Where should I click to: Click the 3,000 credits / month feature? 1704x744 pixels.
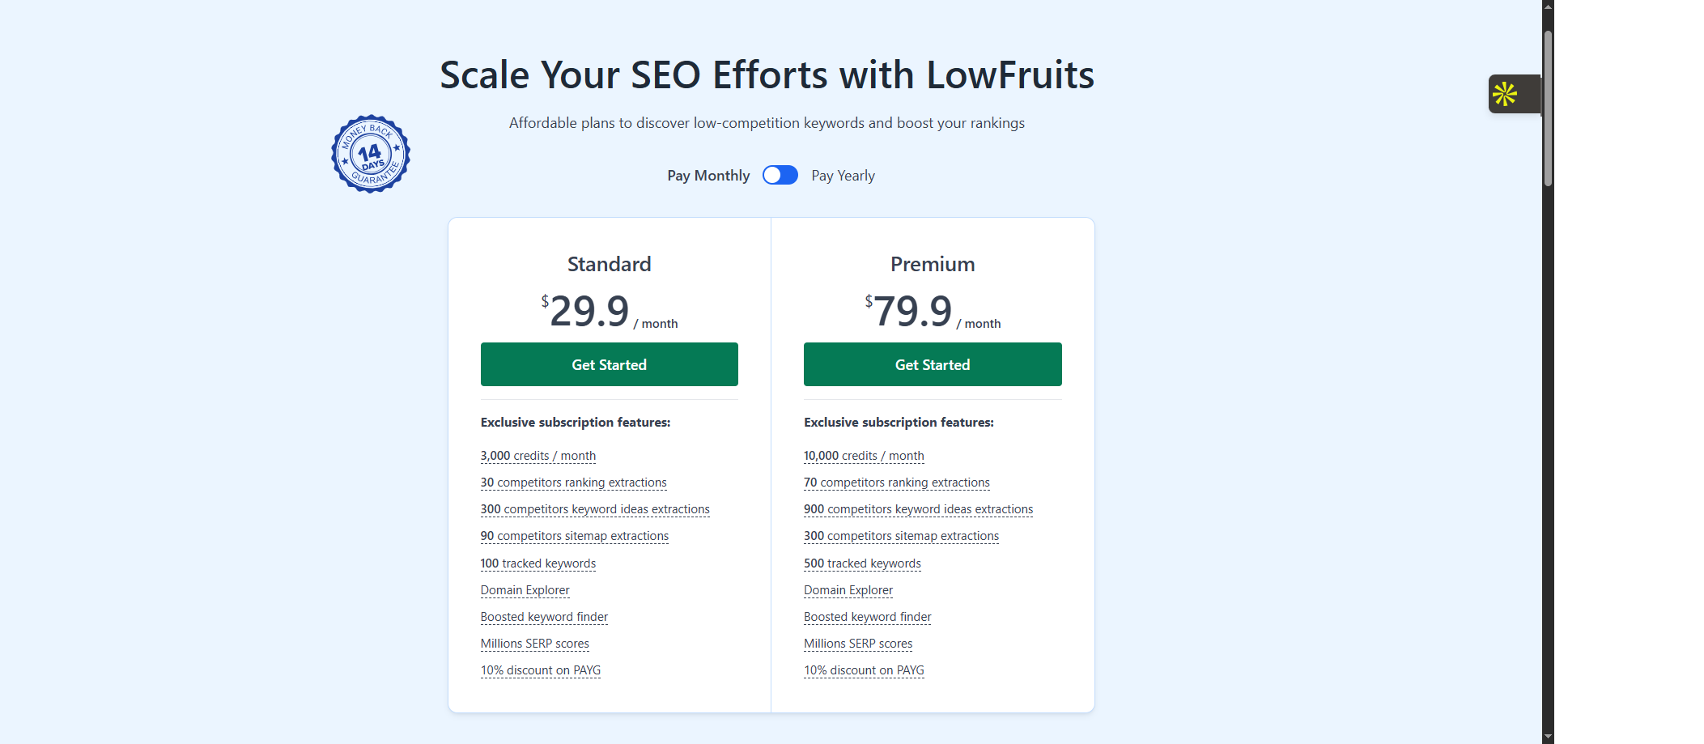click(x=538, y=456)
